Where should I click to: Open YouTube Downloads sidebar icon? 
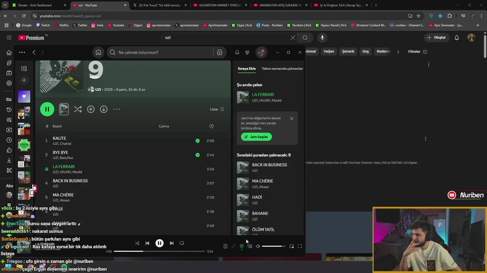(x=9, y=160)
